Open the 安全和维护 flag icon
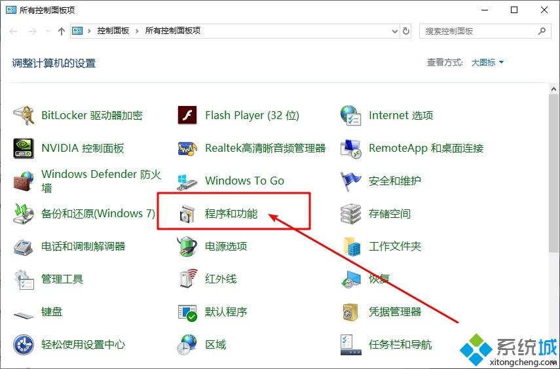The image size is (560, 369). tap(350, 181)
